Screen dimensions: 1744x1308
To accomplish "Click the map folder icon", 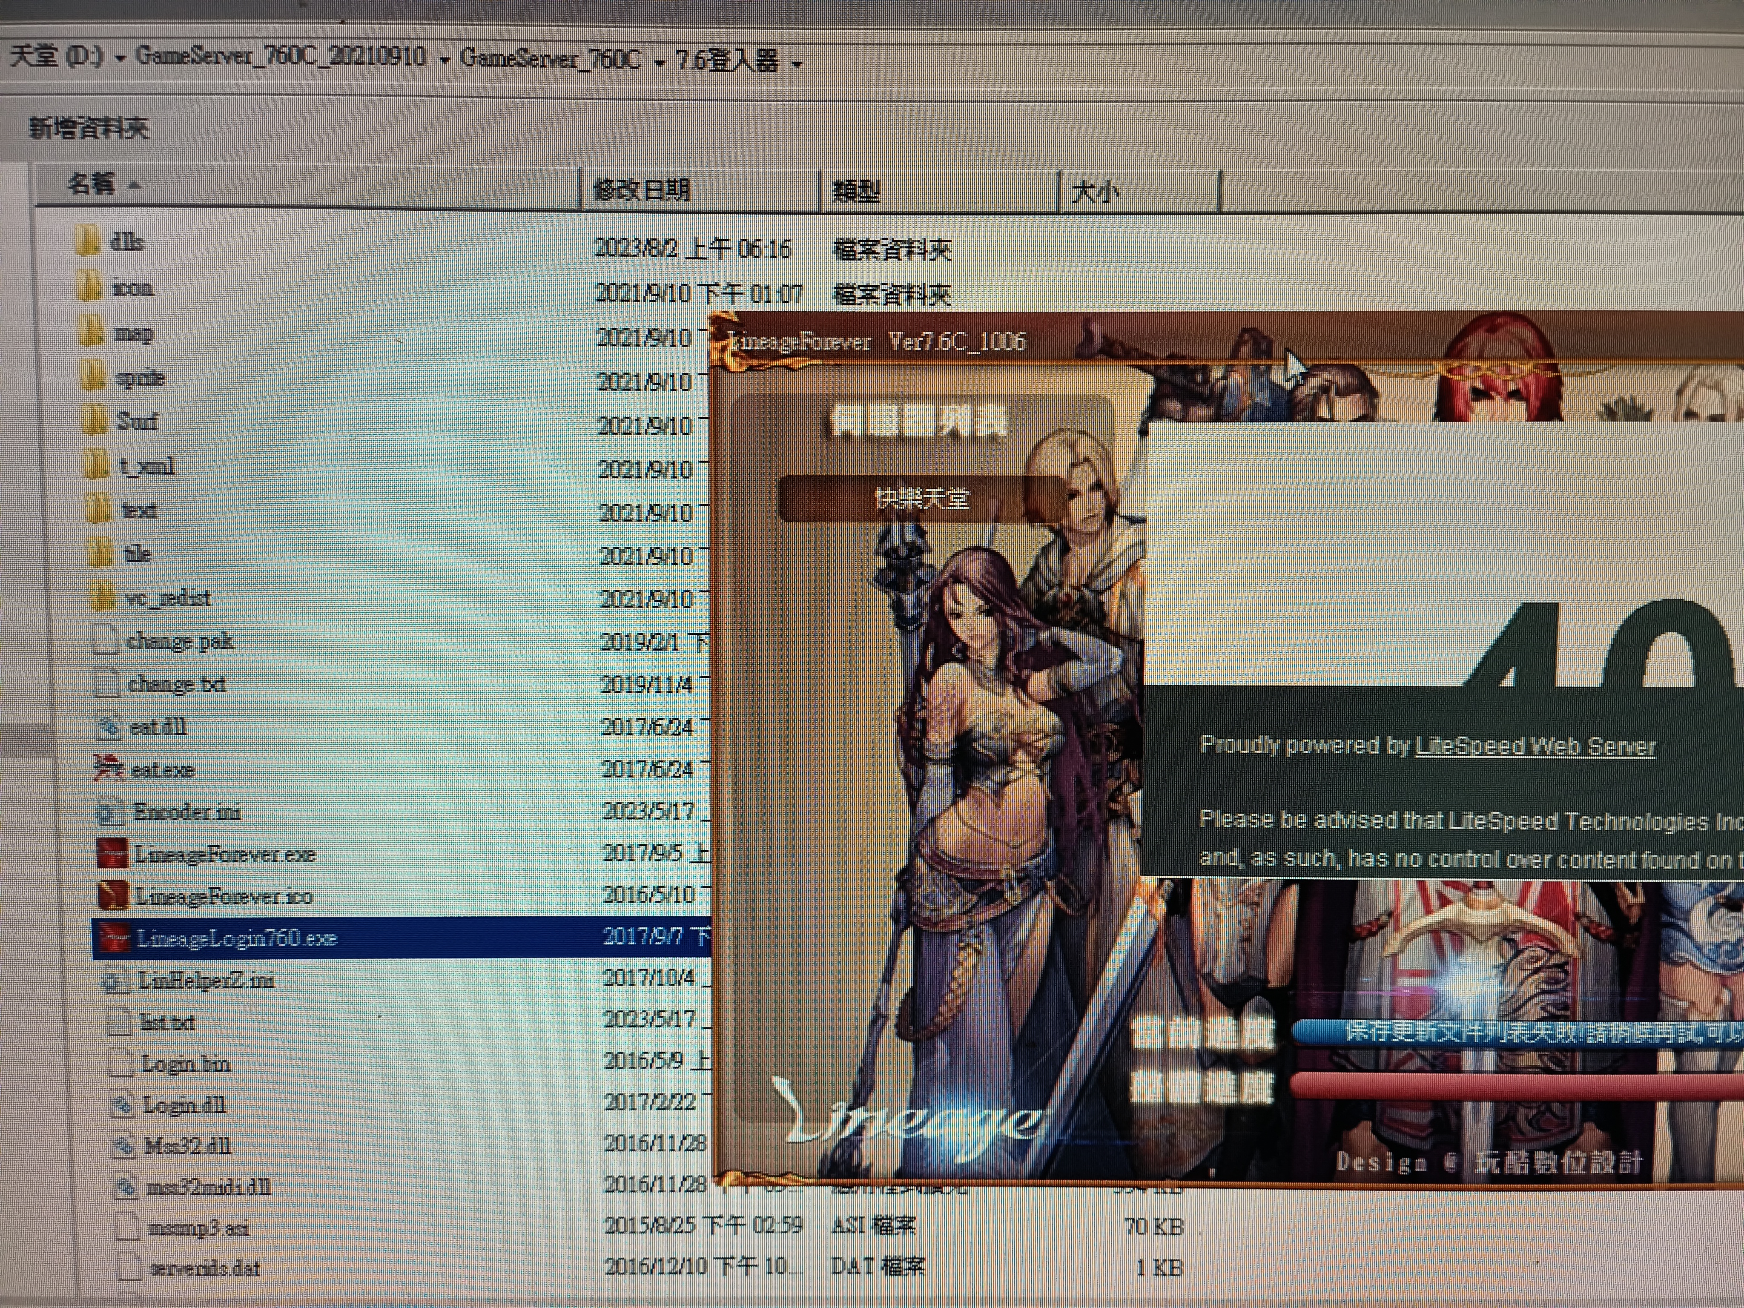I will (x=92, y=331).
